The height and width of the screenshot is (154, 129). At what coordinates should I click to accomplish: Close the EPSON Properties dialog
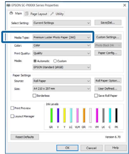tap(125, 5)
